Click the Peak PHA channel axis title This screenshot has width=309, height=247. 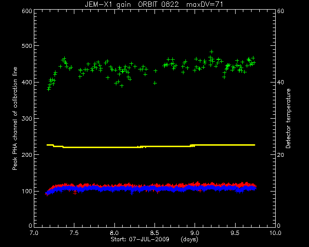point(15,118)
